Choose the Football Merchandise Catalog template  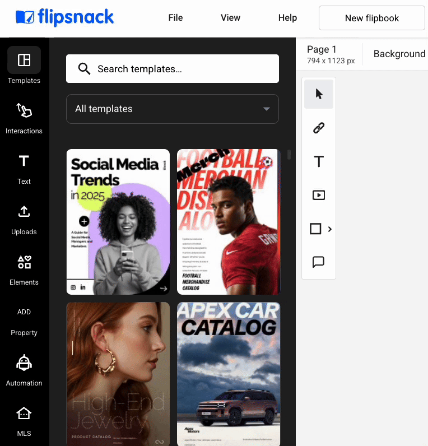pos(229,221)
